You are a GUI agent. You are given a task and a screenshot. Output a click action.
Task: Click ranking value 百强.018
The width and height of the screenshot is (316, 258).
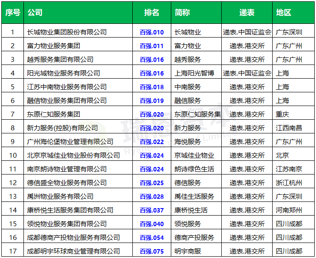tap(152, 87)
